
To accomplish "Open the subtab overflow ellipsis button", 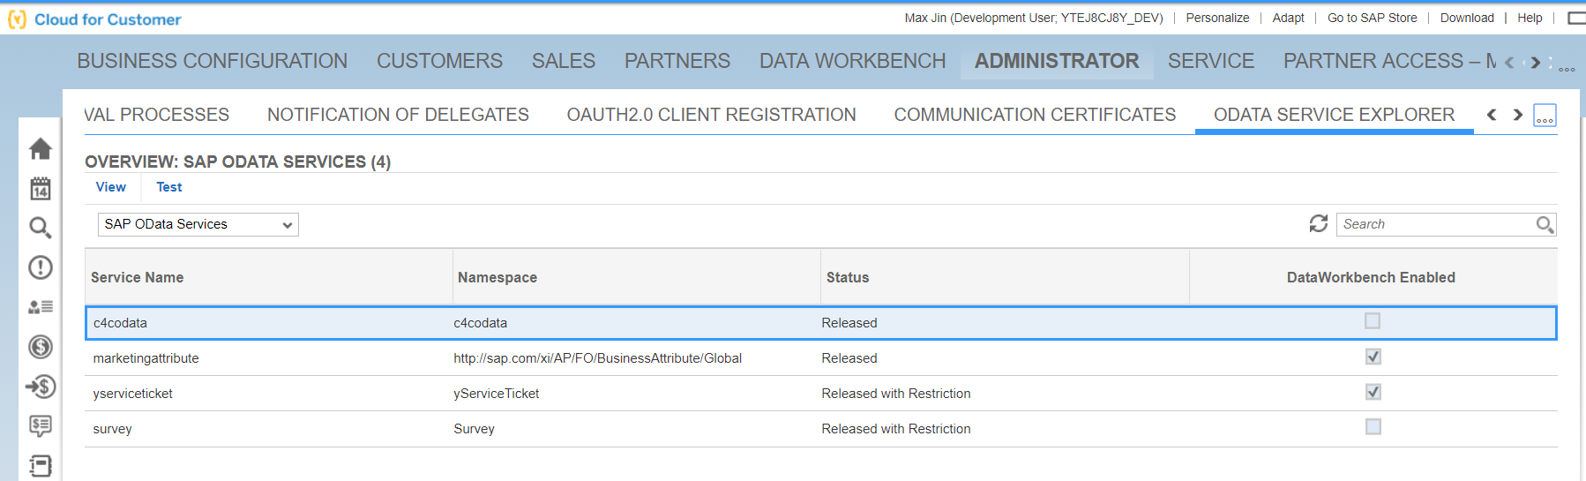I will [1545, 116].
